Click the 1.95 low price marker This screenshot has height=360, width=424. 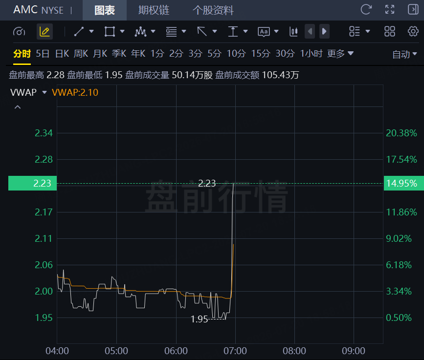point(199,319)
